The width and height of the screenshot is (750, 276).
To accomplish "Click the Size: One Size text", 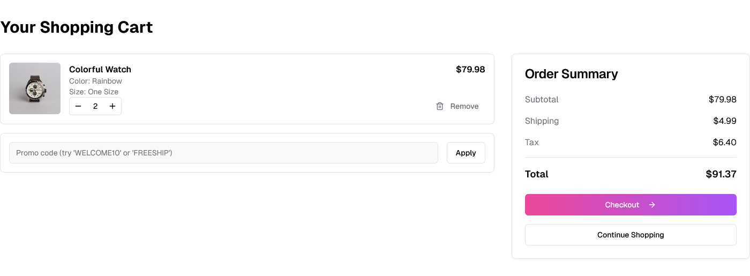I will point(94,92).
